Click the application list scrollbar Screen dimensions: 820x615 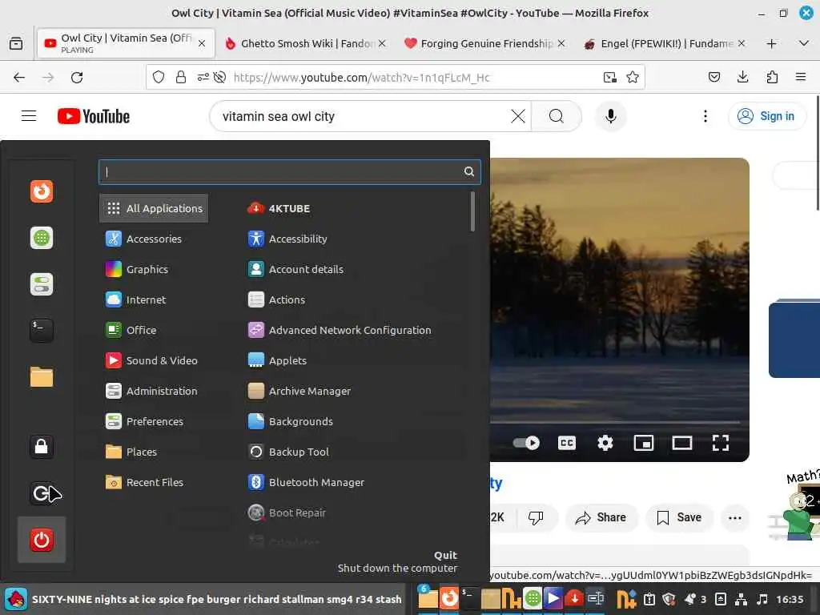pos(472,211)
